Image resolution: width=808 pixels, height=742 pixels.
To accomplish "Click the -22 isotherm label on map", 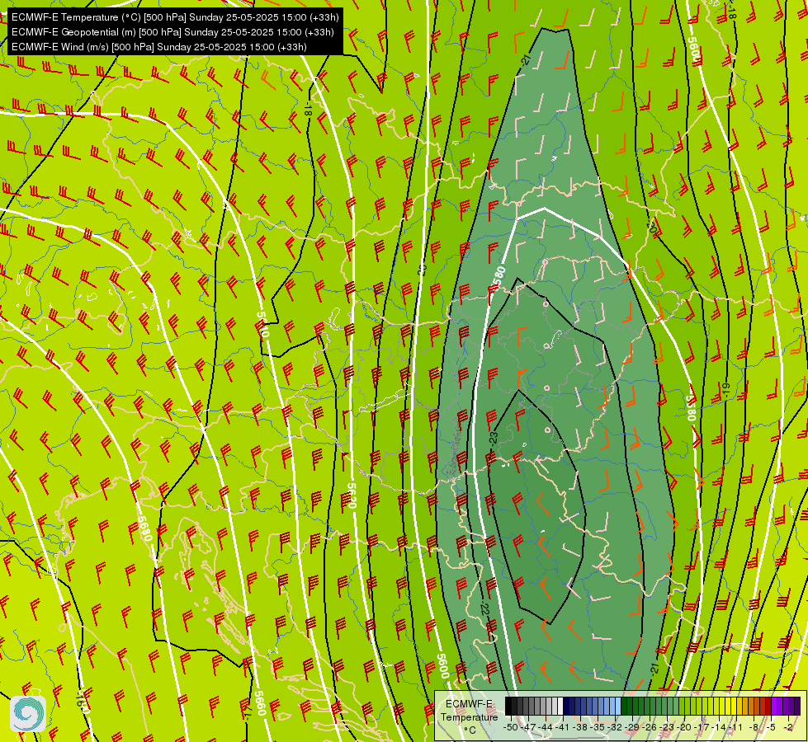I will click(x=485, y=608).
